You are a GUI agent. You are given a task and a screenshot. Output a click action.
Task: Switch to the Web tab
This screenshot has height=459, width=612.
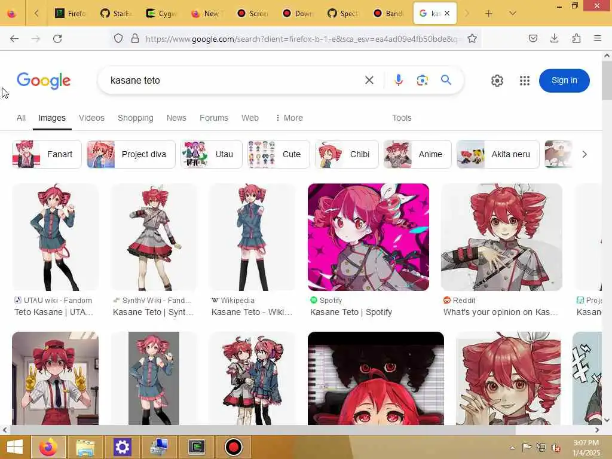pos(250,118)
